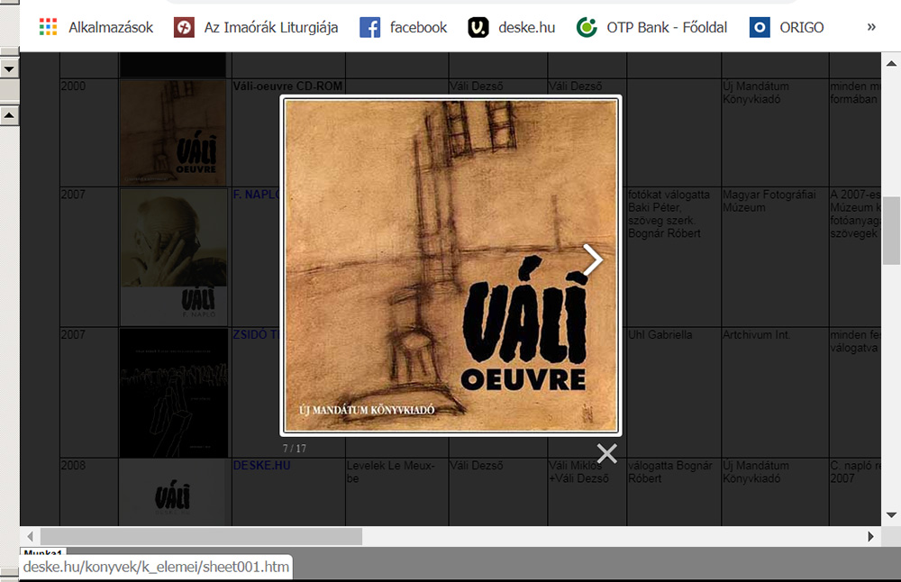Go to next image in lightbox

point(593,260)
